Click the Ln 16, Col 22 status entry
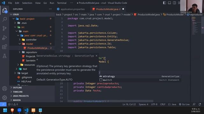Viewport: 204px width, 114px height. [x=129, y=104]
